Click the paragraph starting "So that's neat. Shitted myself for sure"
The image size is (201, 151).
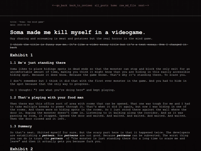coord(100,137)
